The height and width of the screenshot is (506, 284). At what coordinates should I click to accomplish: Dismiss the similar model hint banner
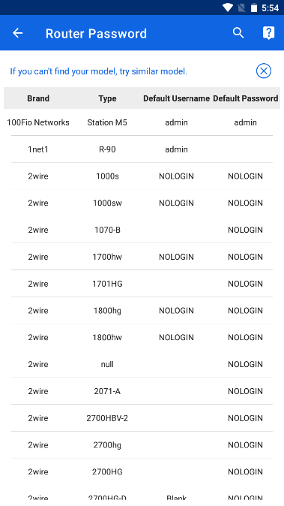coord(264,71)
